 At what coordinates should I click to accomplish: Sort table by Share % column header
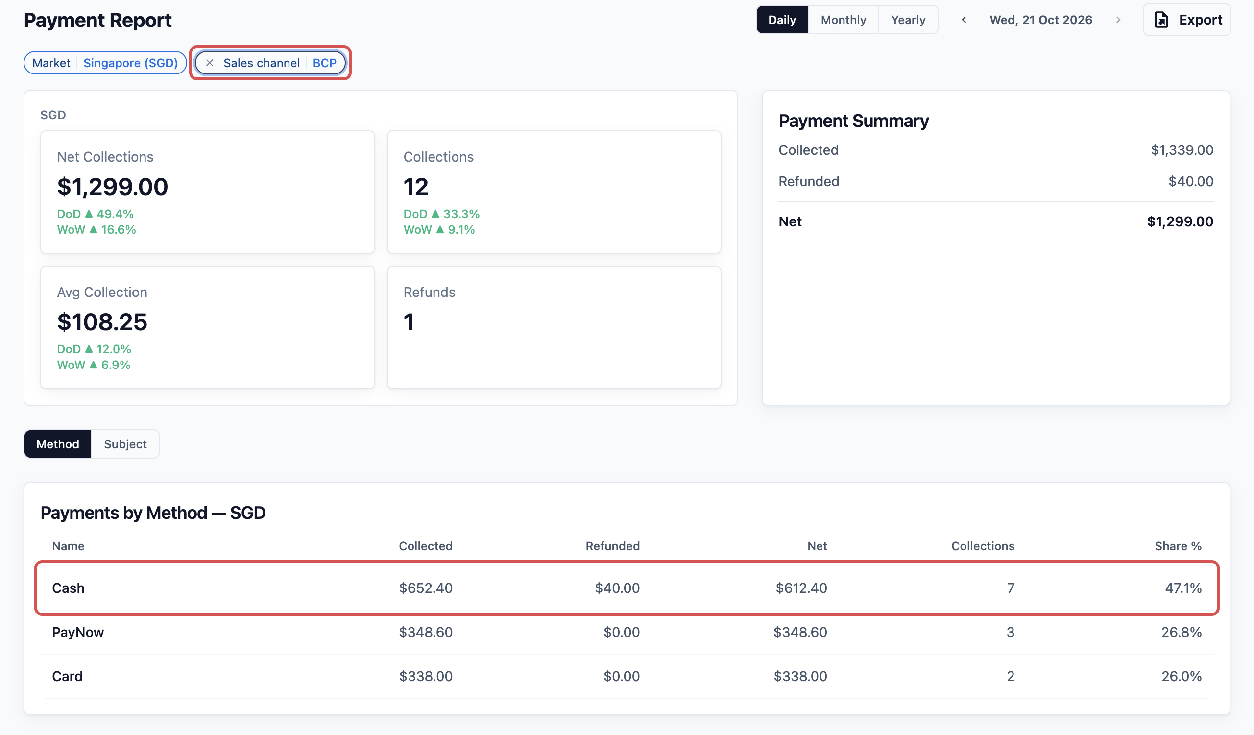coord(1178,546)
